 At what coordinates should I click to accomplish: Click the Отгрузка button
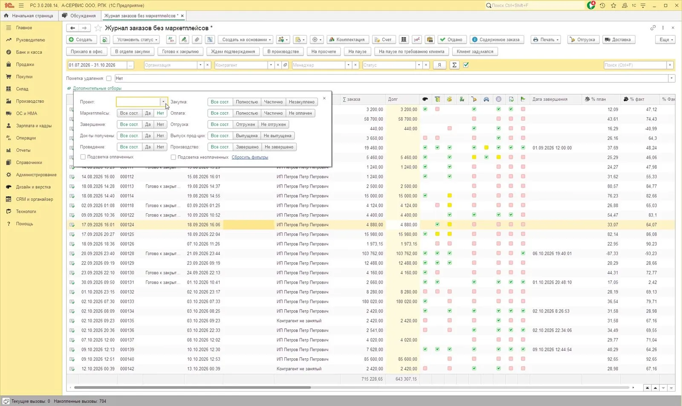[x=582, y=40]
